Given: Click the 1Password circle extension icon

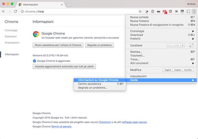Looking at the screenshot, I should coord(153,12).
